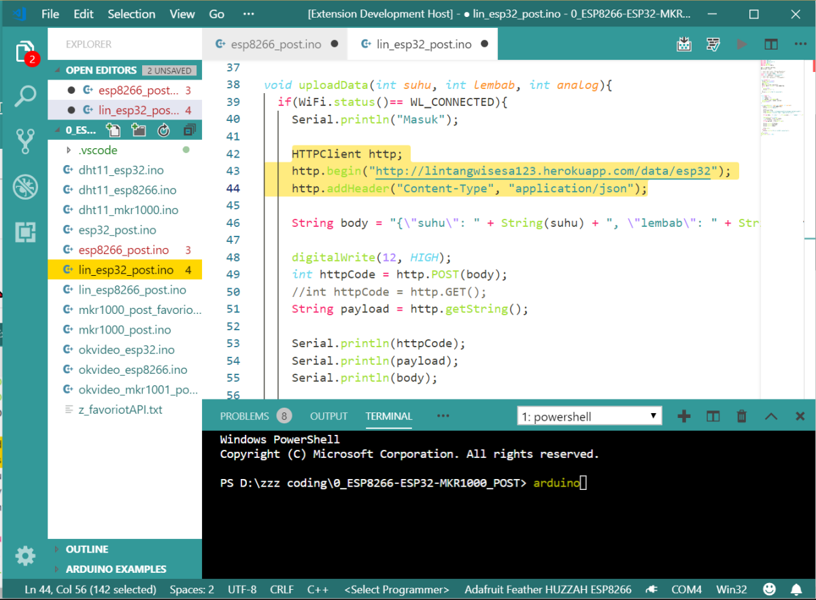Screen dimensions: 816x600
Task: Open z_favoriotAPI.txt in explorer
Action: [124, 410]
